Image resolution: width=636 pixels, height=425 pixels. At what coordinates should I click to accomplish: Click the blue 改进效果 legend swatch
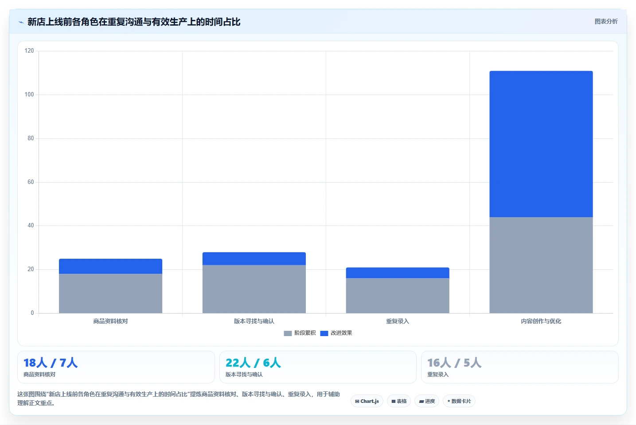pyautogui.click(x=324, y=333)
